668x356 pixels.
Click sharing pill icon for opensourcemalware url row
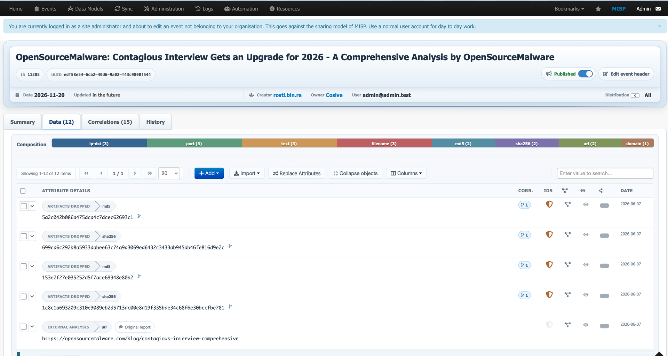tap(604, 326)
